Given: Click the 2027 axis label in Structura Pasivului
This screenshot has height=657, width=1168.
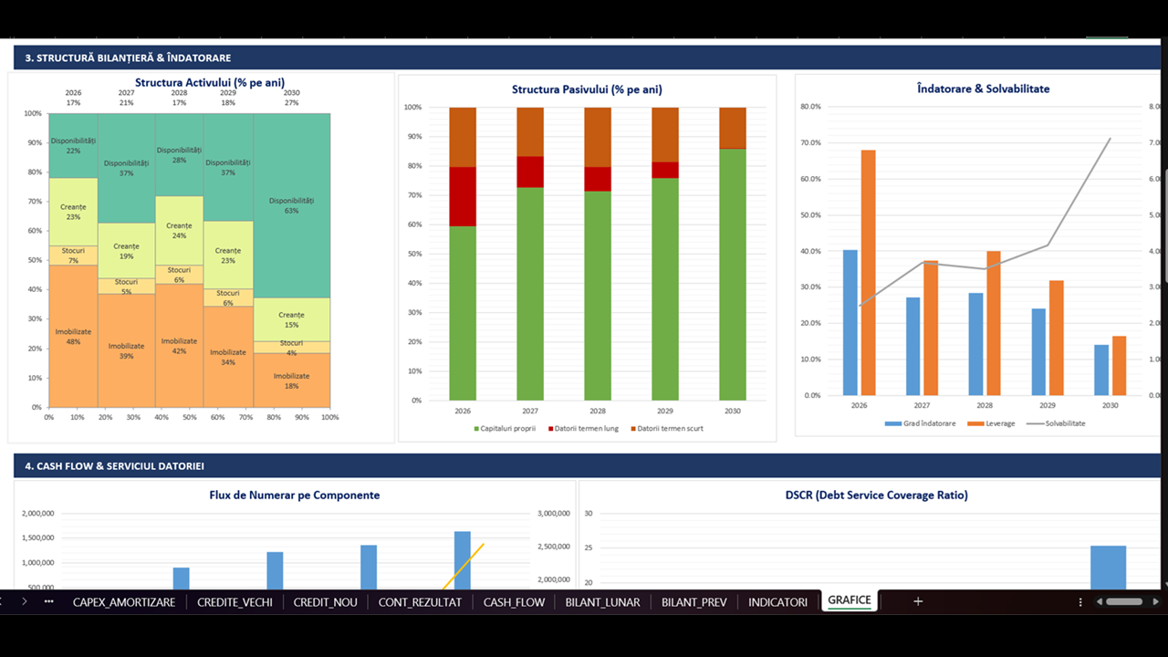Looking at the screenshot, I should pos(530,411).
